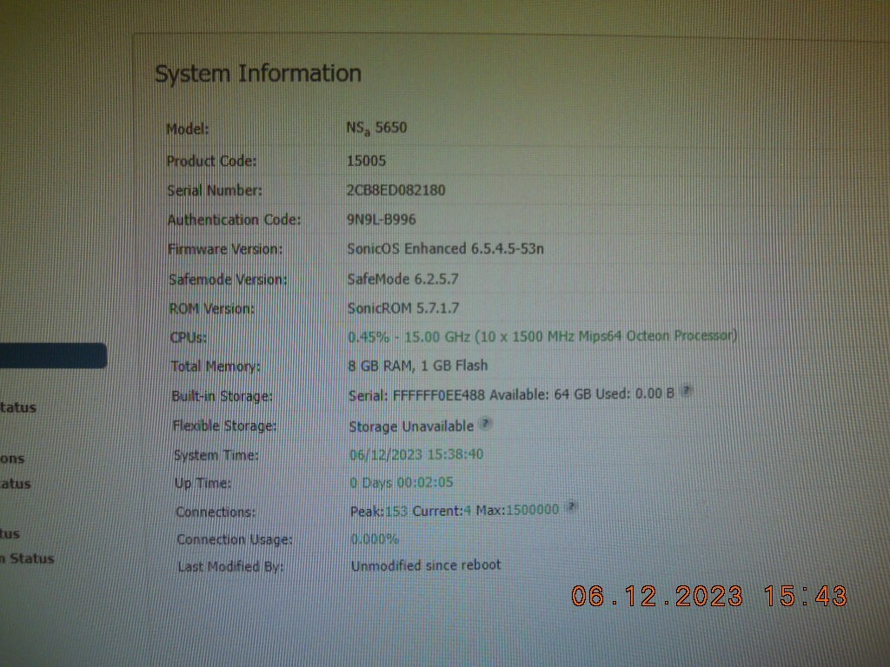Click the 'Serial Number:' label

215,190
